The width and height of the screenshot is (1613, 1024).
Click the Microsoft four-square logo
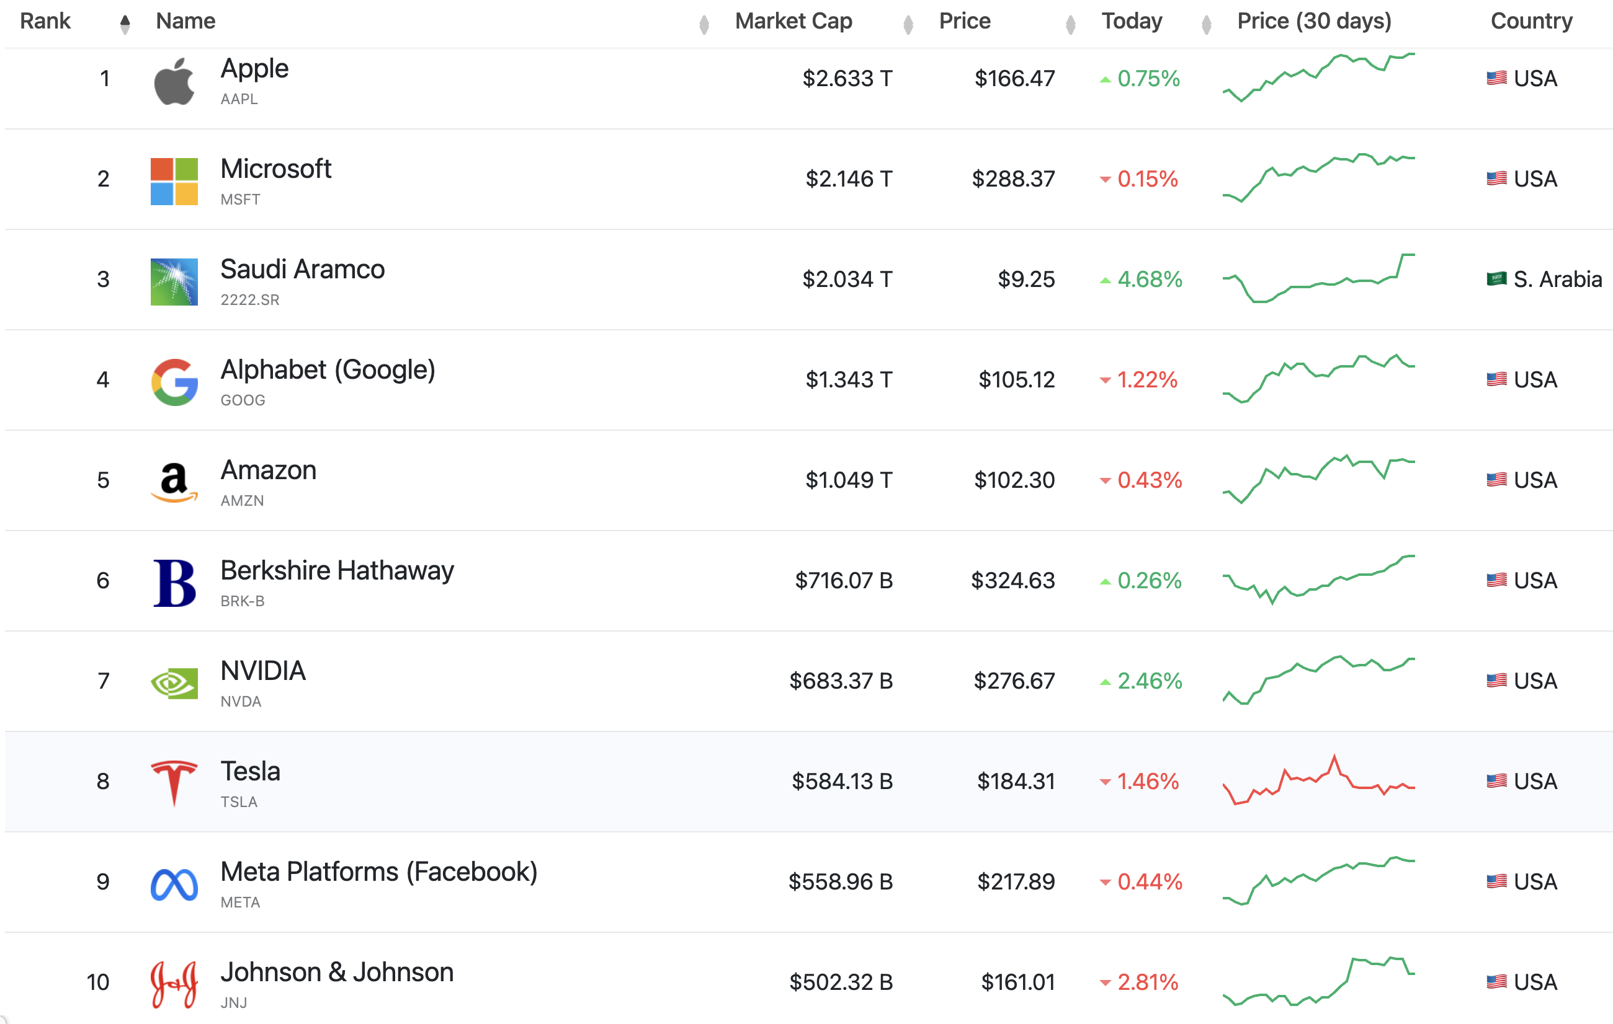(x=174, y=182)
